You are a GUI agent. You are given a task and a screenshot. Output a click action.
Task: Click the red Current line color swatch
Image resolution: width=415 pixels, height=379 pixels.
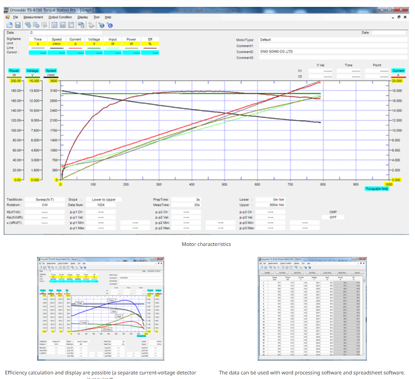(75, 48)
